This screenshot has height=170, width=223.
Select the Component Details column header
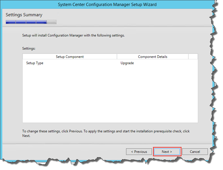153,57
